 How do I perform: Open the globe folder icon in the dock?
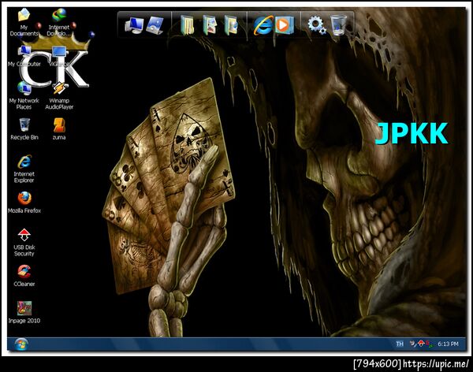231,25
